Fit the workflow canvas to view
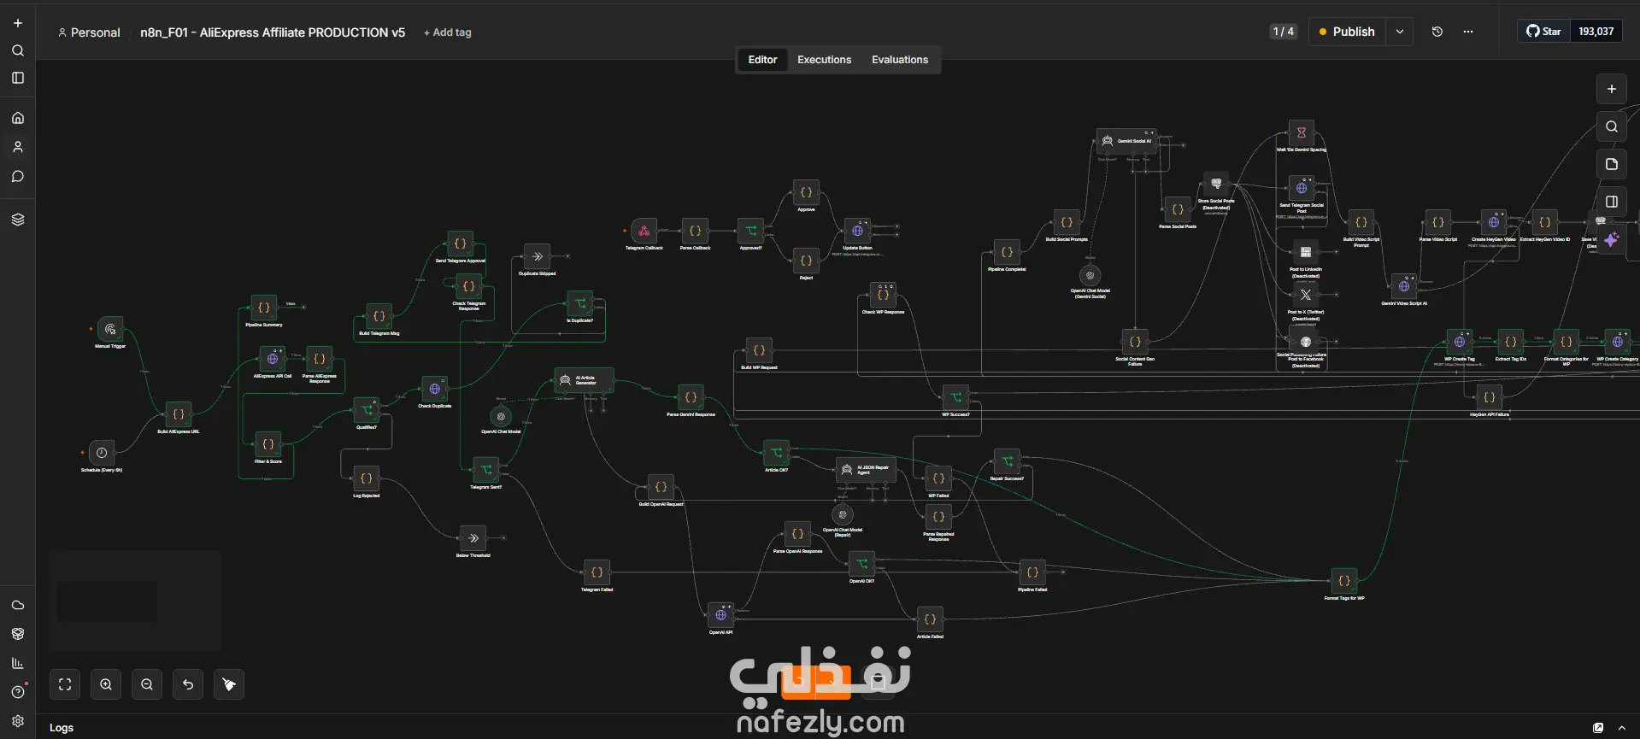 pos(65,684)
